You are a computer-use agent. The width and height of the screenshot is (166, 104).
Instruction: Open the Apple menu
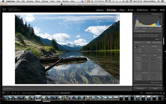(3, 1)
